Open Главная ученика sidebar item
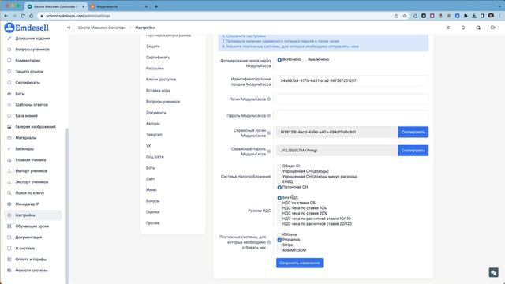Viewport: 505px width, 284px height. pos(31,160)
